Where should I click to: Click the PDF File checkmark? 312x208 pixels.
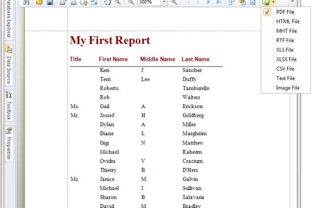(267, 12)
